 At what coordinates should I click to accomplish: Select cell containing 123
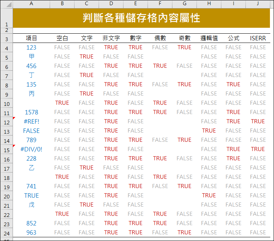coord(31,47)
